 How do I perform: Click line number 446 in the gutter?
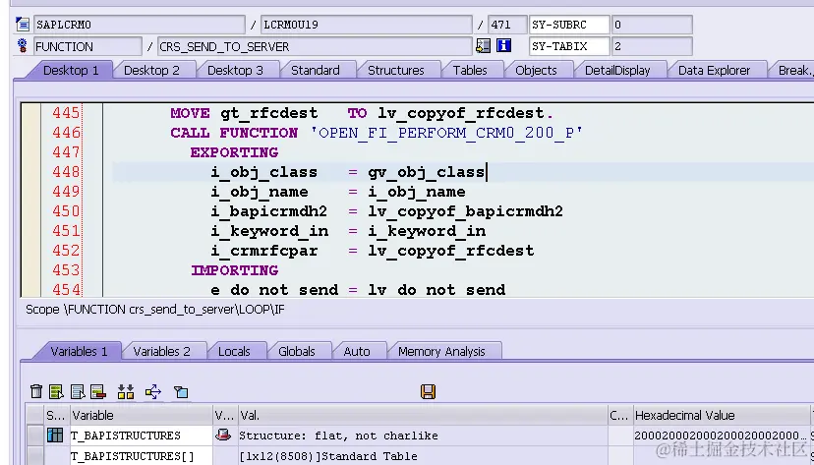click(x=66, y=133)
